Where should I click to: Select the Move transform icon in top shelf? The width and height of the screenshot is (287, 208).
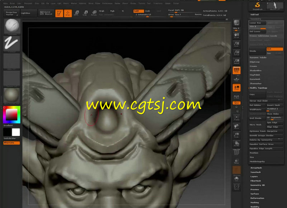pos(76,13)
